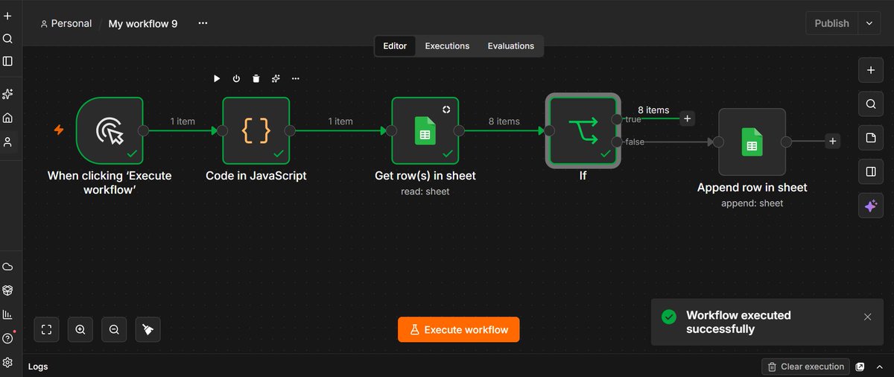
Task: Click plus after Append row in sheet node
Action: [x=833, y=142]
